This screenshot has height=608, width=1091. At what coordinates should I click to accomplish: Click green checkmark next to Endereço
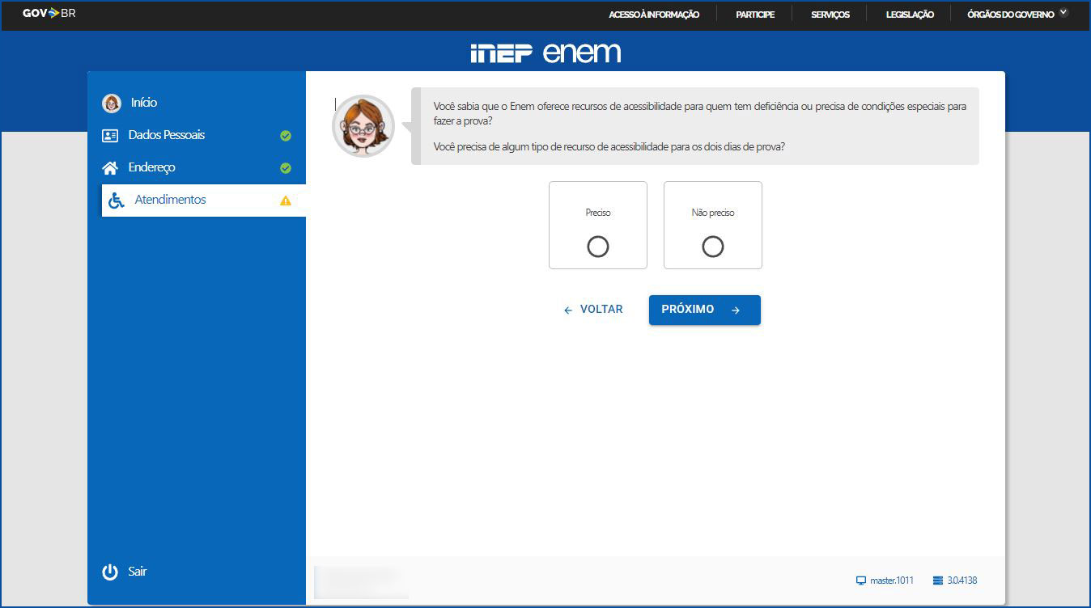(x=285, y=168)
